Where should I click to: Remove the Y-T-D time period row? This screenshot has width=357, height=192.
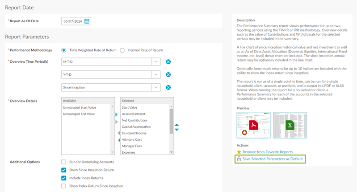coord(168,75)
